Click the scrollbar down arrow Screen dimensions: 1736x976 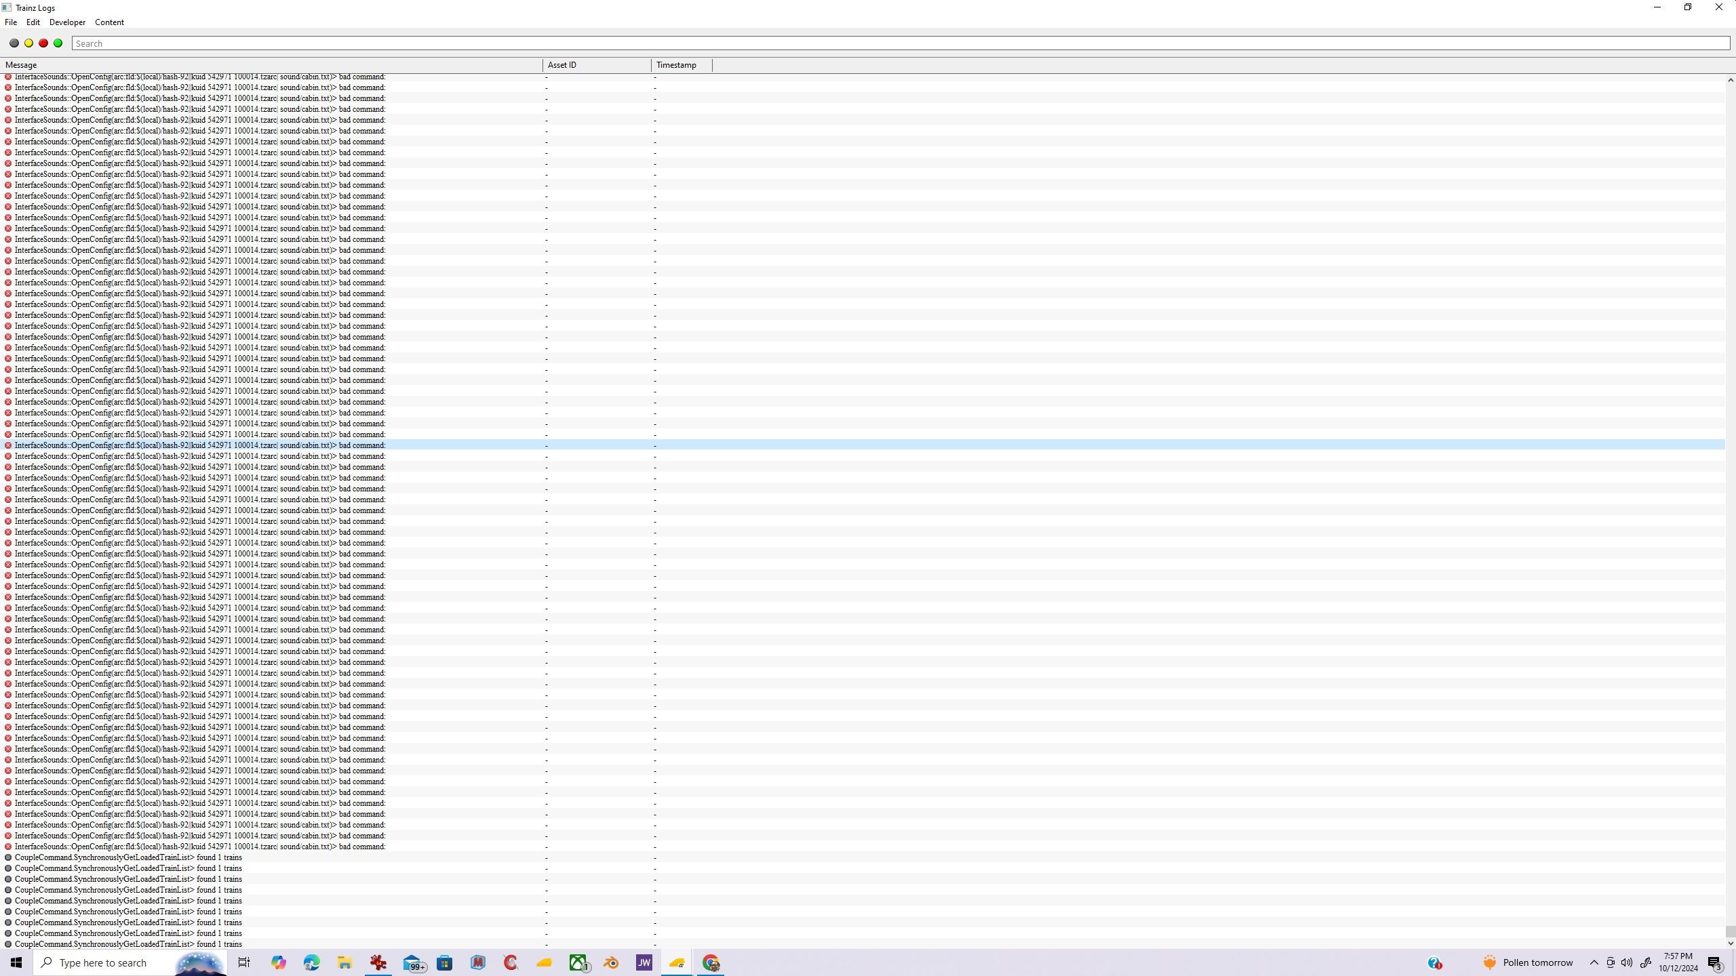coord(1730,943)
